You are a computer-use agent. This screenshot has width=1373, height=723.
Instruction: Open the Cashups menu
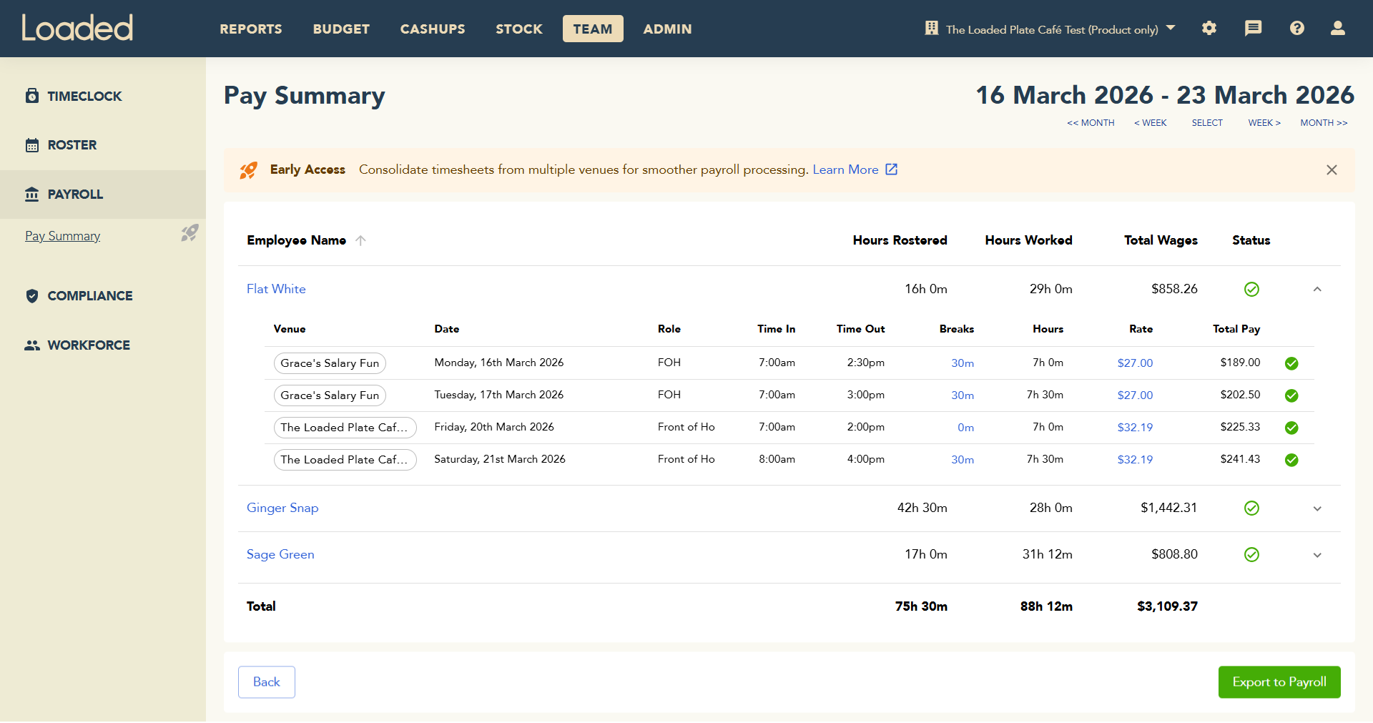pyautogui.click(x=433, y=29)
